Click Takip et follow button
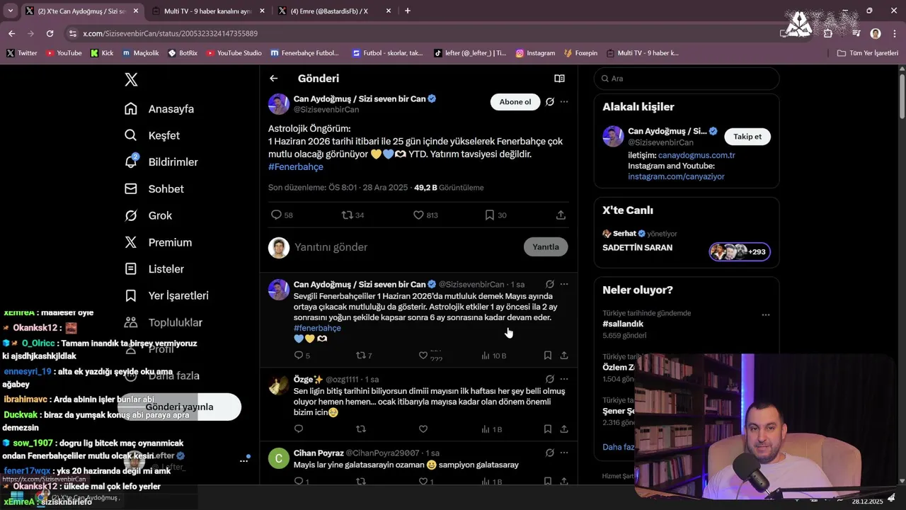The width and height of the screenshot is (906, 510). pyautogui.click(x=747, y=137)
